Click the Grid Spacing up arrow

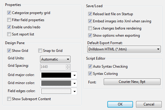click(x=68, y=66)
